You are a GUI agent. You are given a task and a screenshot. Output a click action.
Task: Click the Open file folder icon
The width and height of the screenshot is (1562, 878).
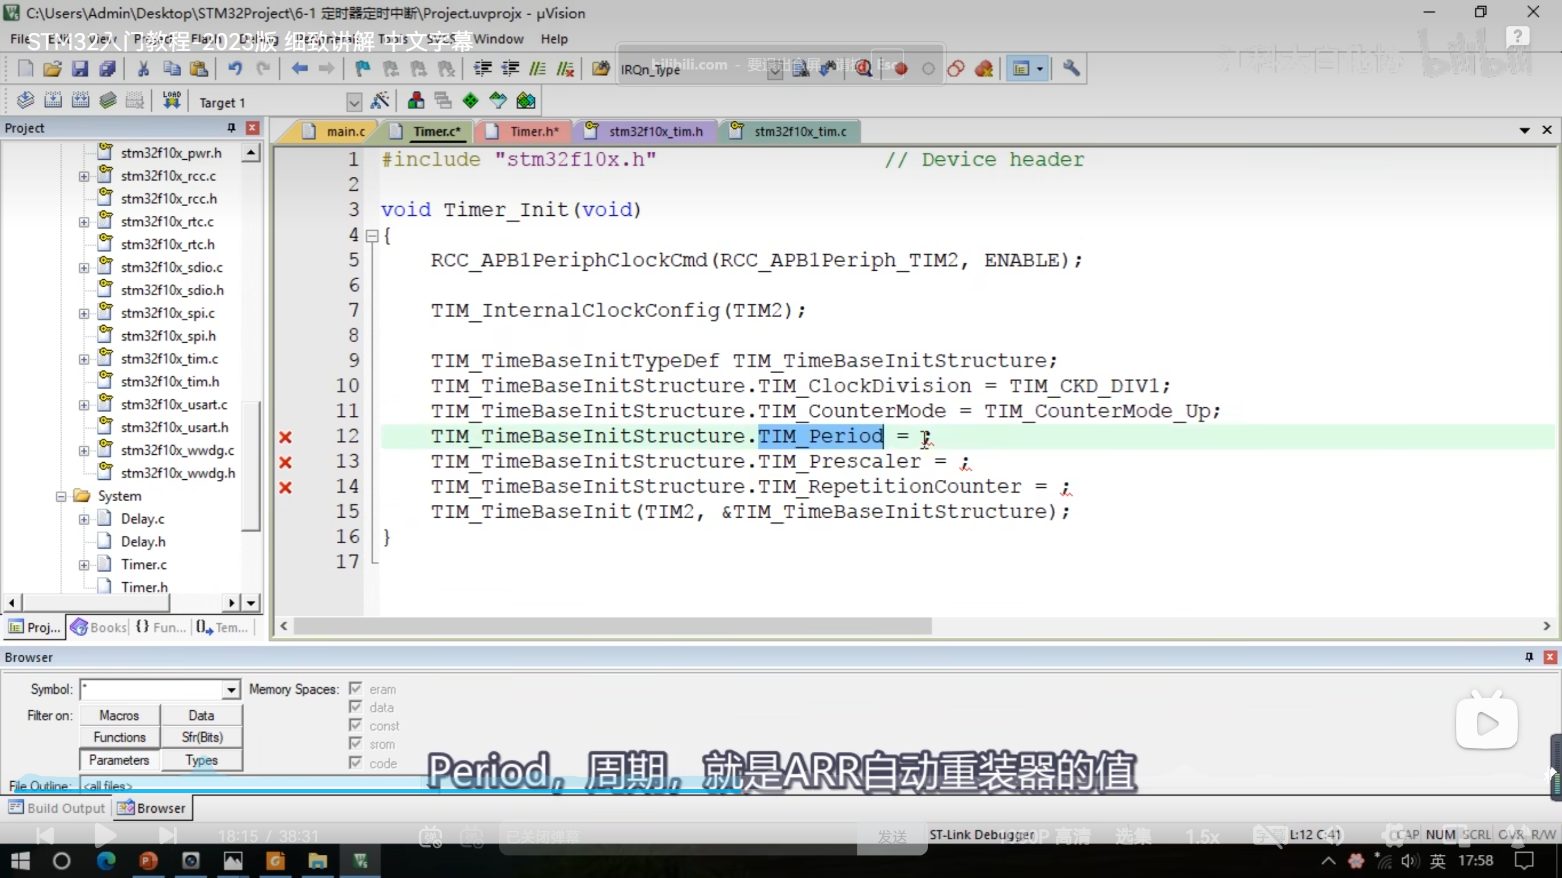tap(52, 69)
